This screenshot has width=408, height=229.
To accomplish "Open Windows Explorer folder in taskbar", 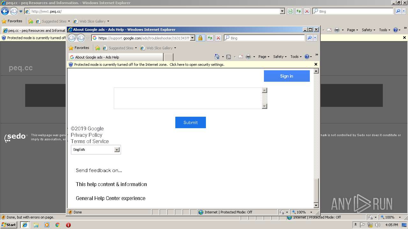I will click(36, 225).
